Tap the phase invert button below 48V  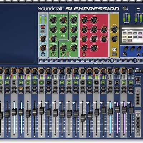pos(43,31)
